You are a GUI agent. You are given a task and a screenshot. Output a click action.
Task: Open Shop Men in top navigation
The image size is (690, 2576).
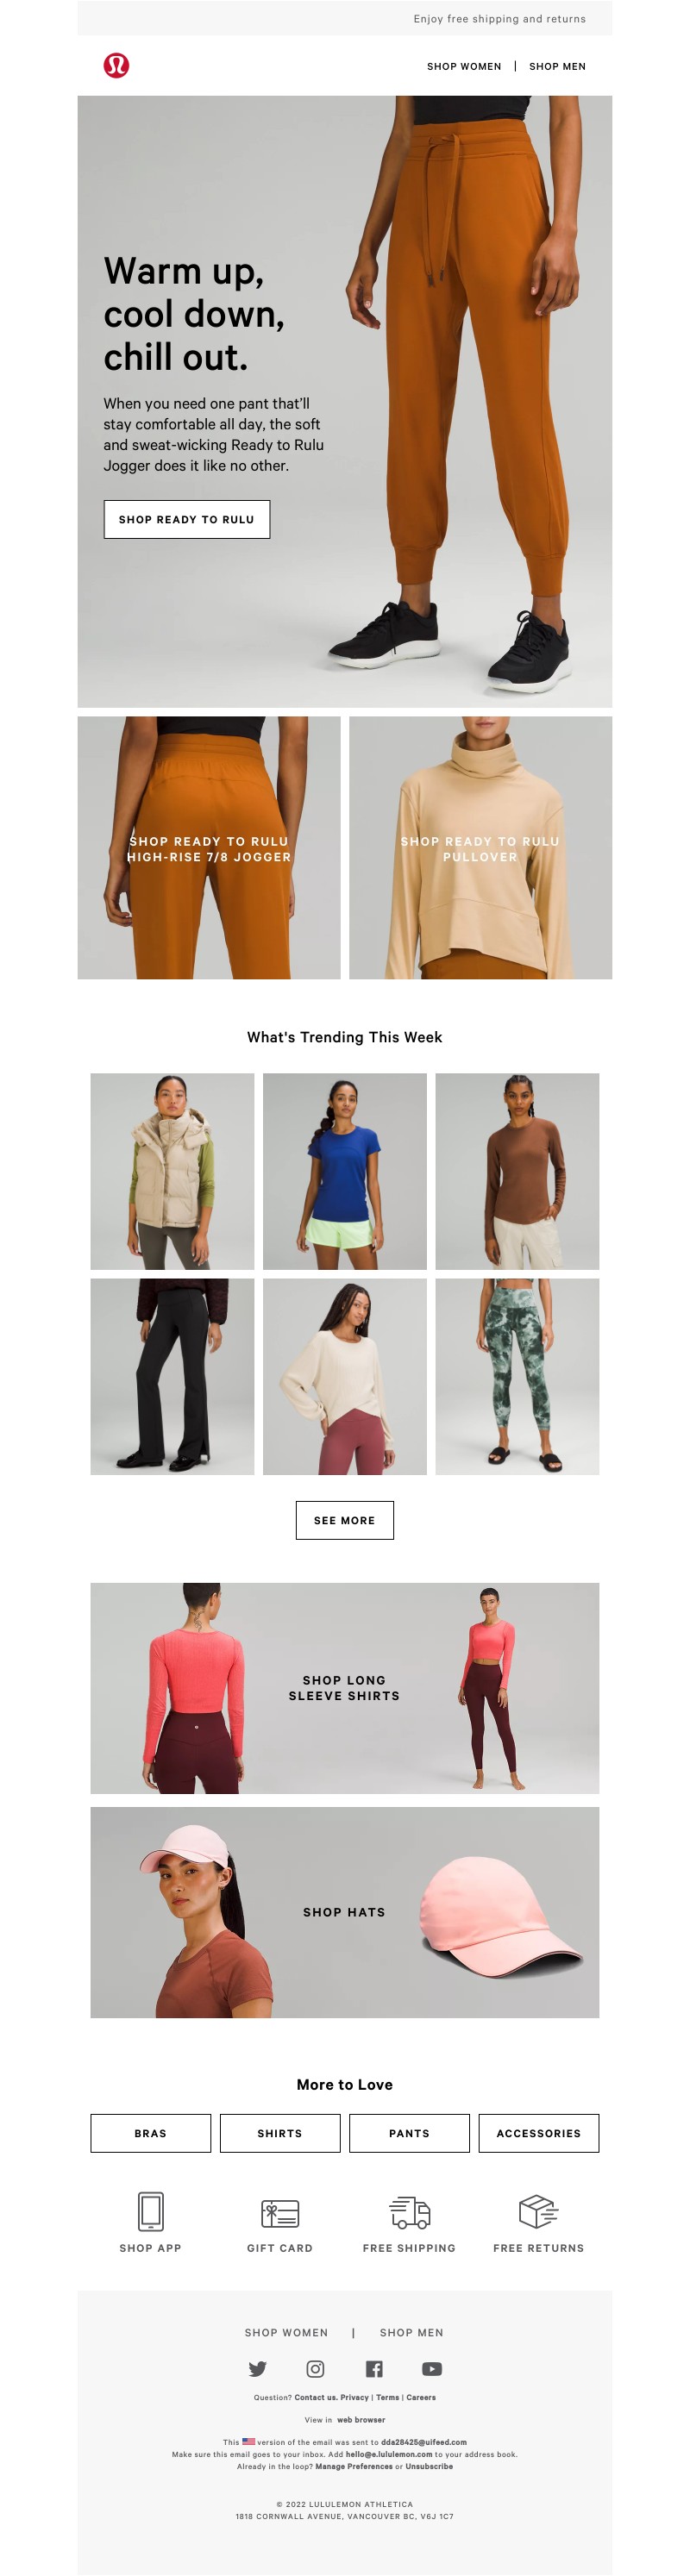point(557,67)
